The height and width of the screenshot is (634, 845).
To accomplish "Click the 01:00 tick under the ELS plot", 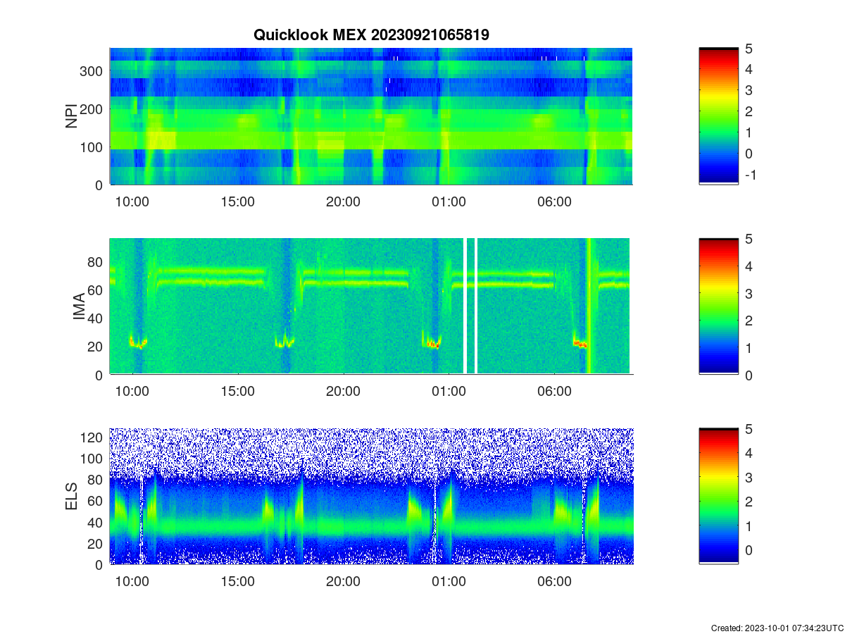I will pos(449,582).
